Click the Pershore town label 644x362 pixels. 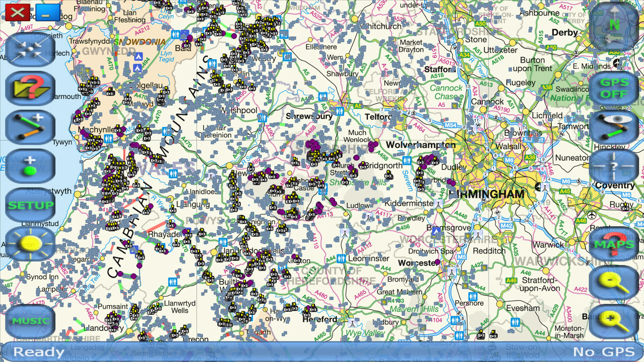coord(468,303)
